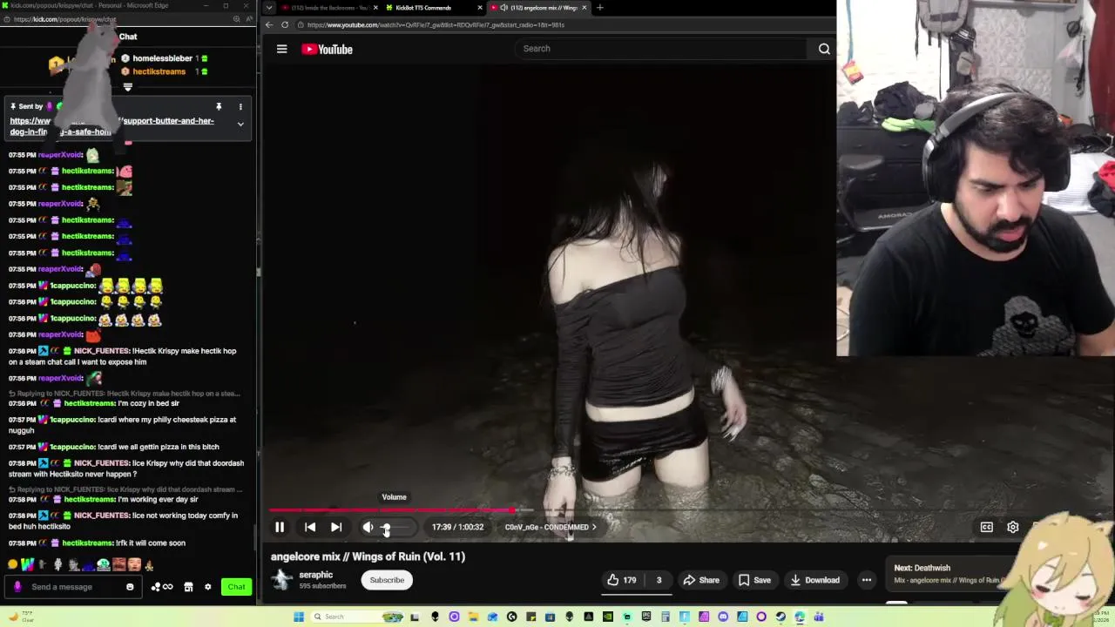Open Kick channel points icon
This screenshot has height=627, width=1115.
click(162, 587)
